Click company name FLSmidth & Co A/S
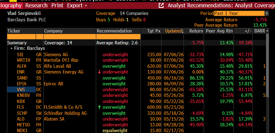Image resolution: width=275 pixels, height=133 pixels. 63,107
